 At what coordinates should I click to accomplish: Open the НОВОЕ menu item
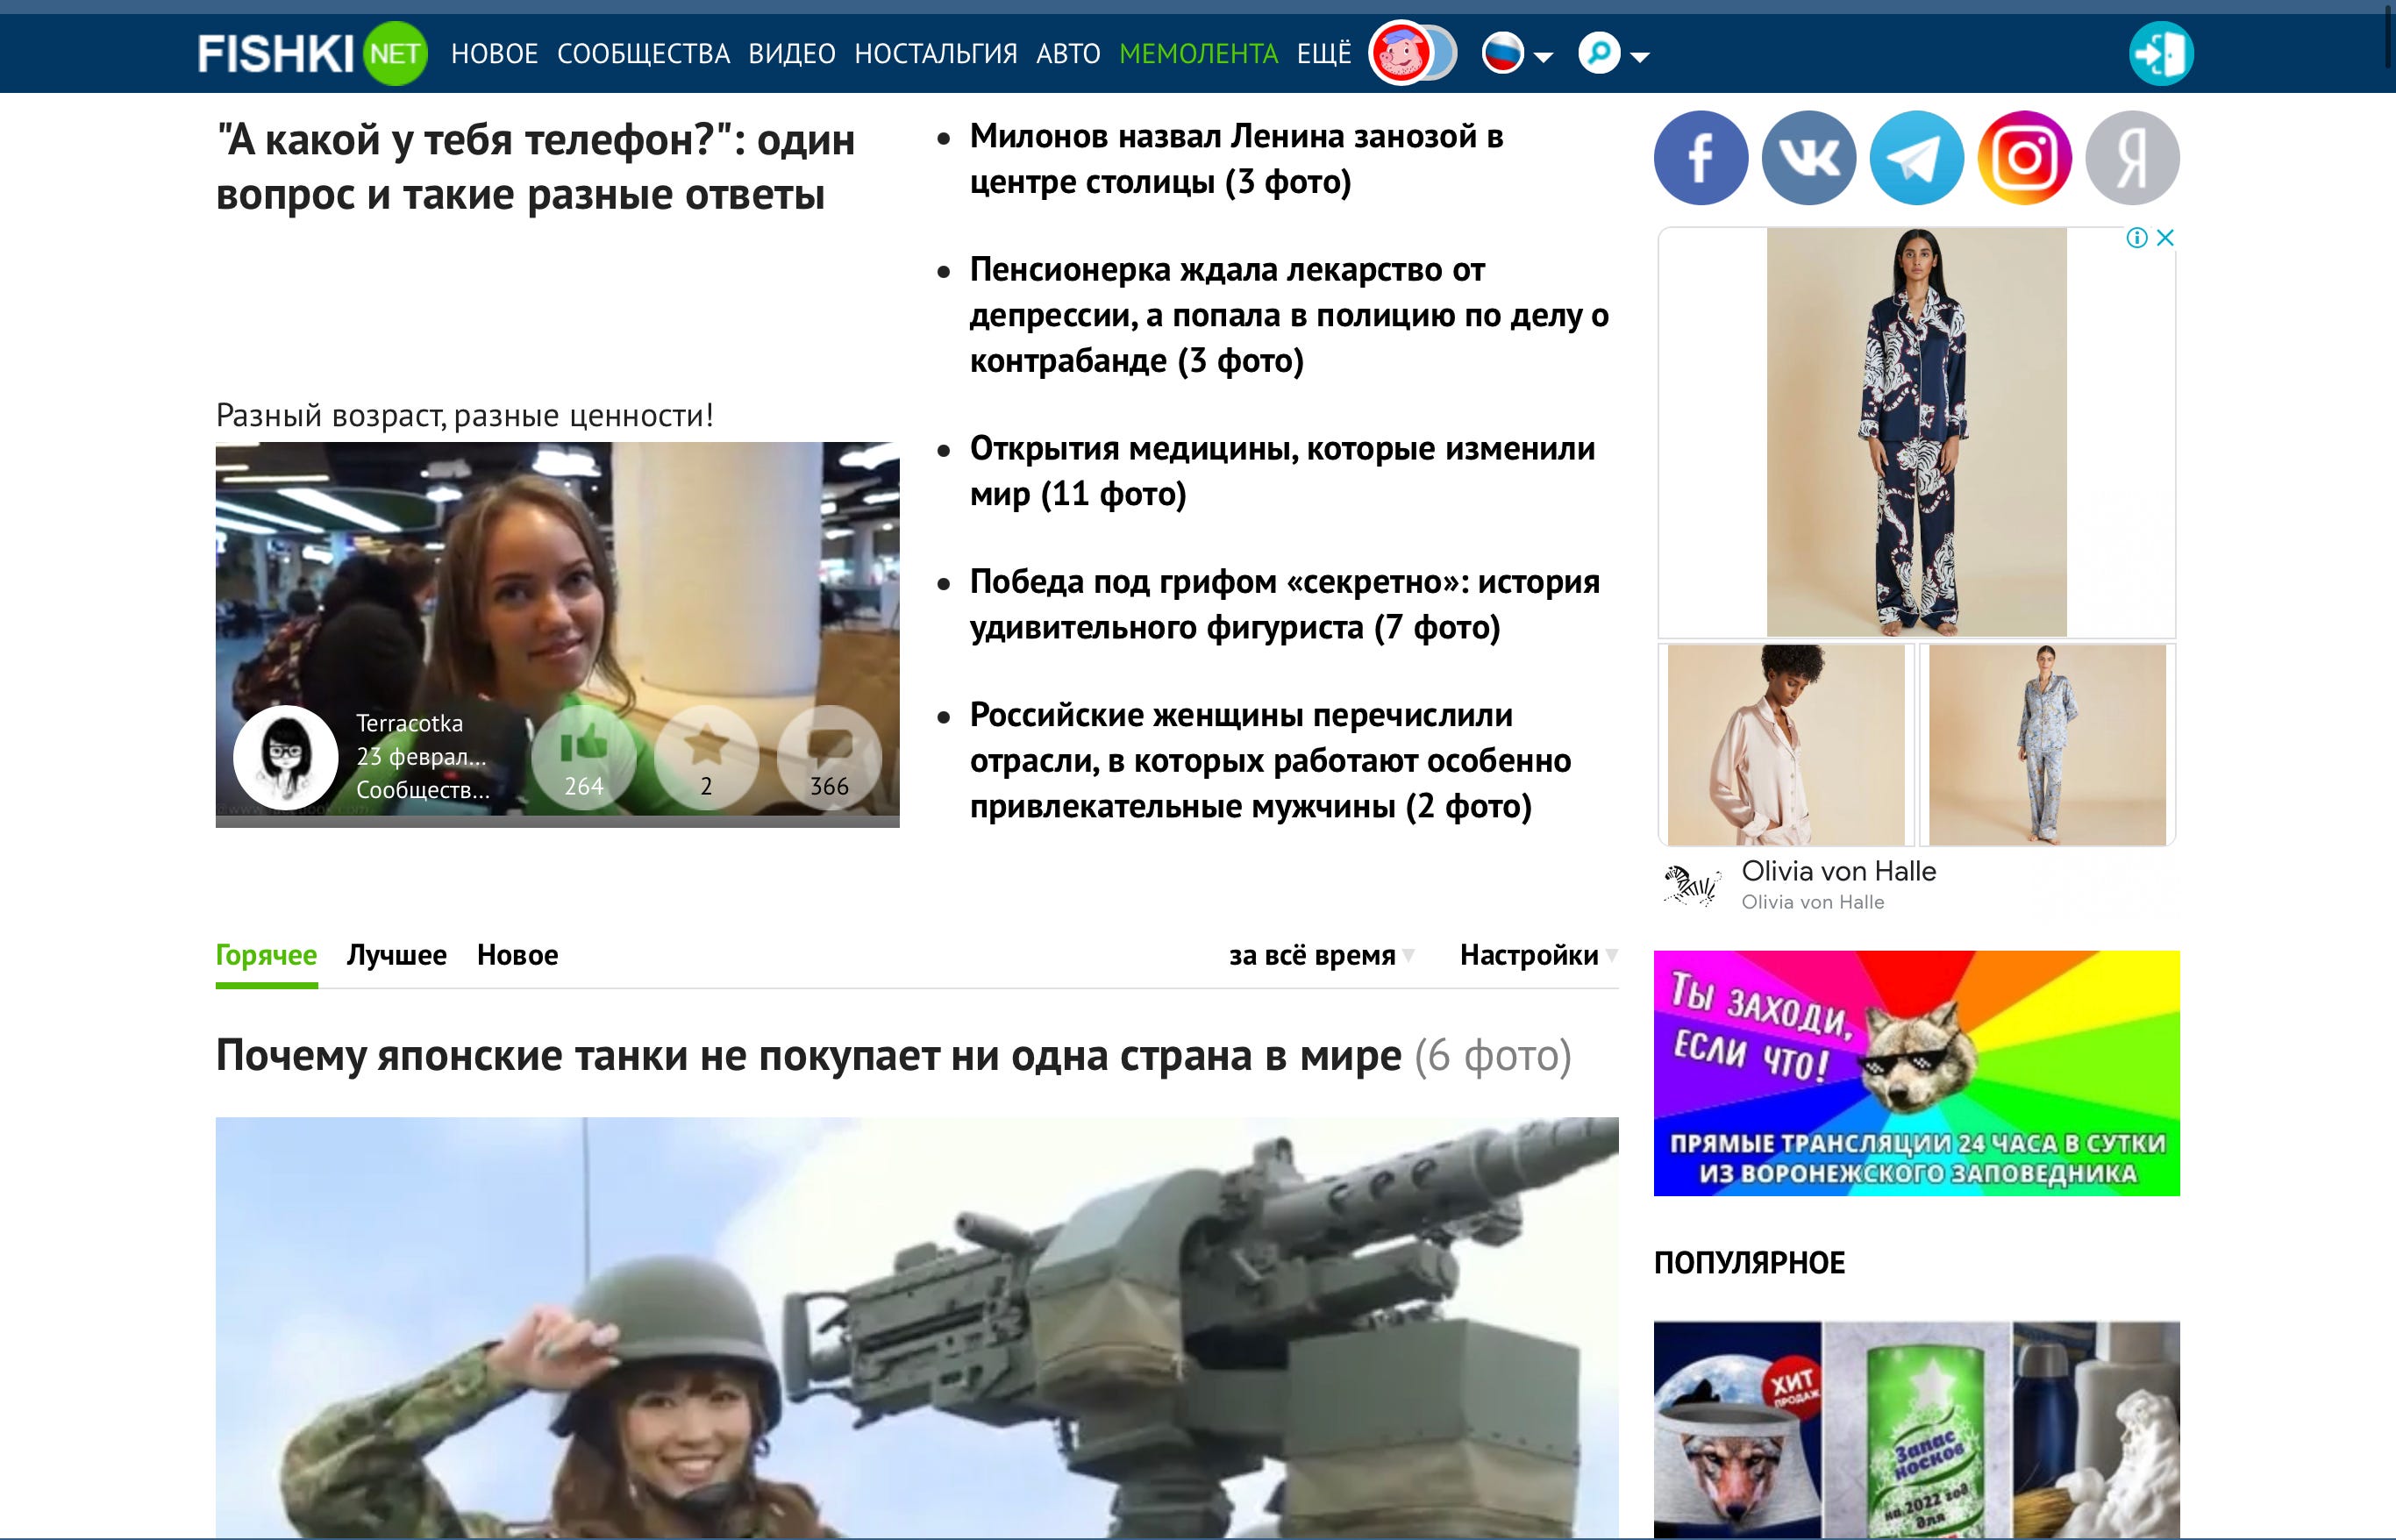click(x=494, y=54)
